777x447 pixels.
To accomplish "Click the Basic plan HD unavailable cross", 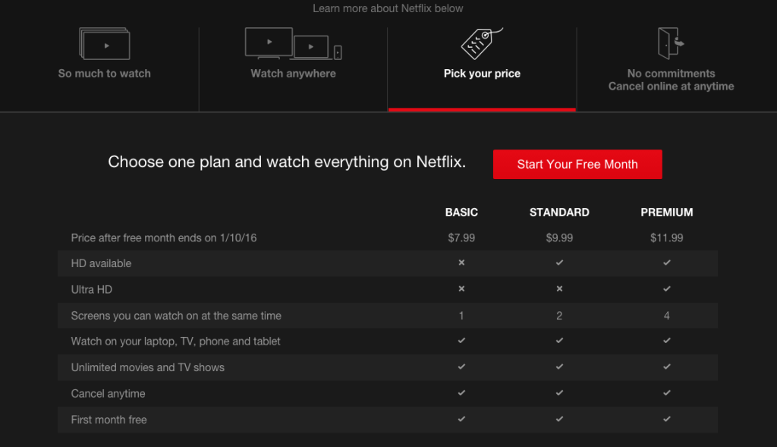I will (x=461, y=263).
